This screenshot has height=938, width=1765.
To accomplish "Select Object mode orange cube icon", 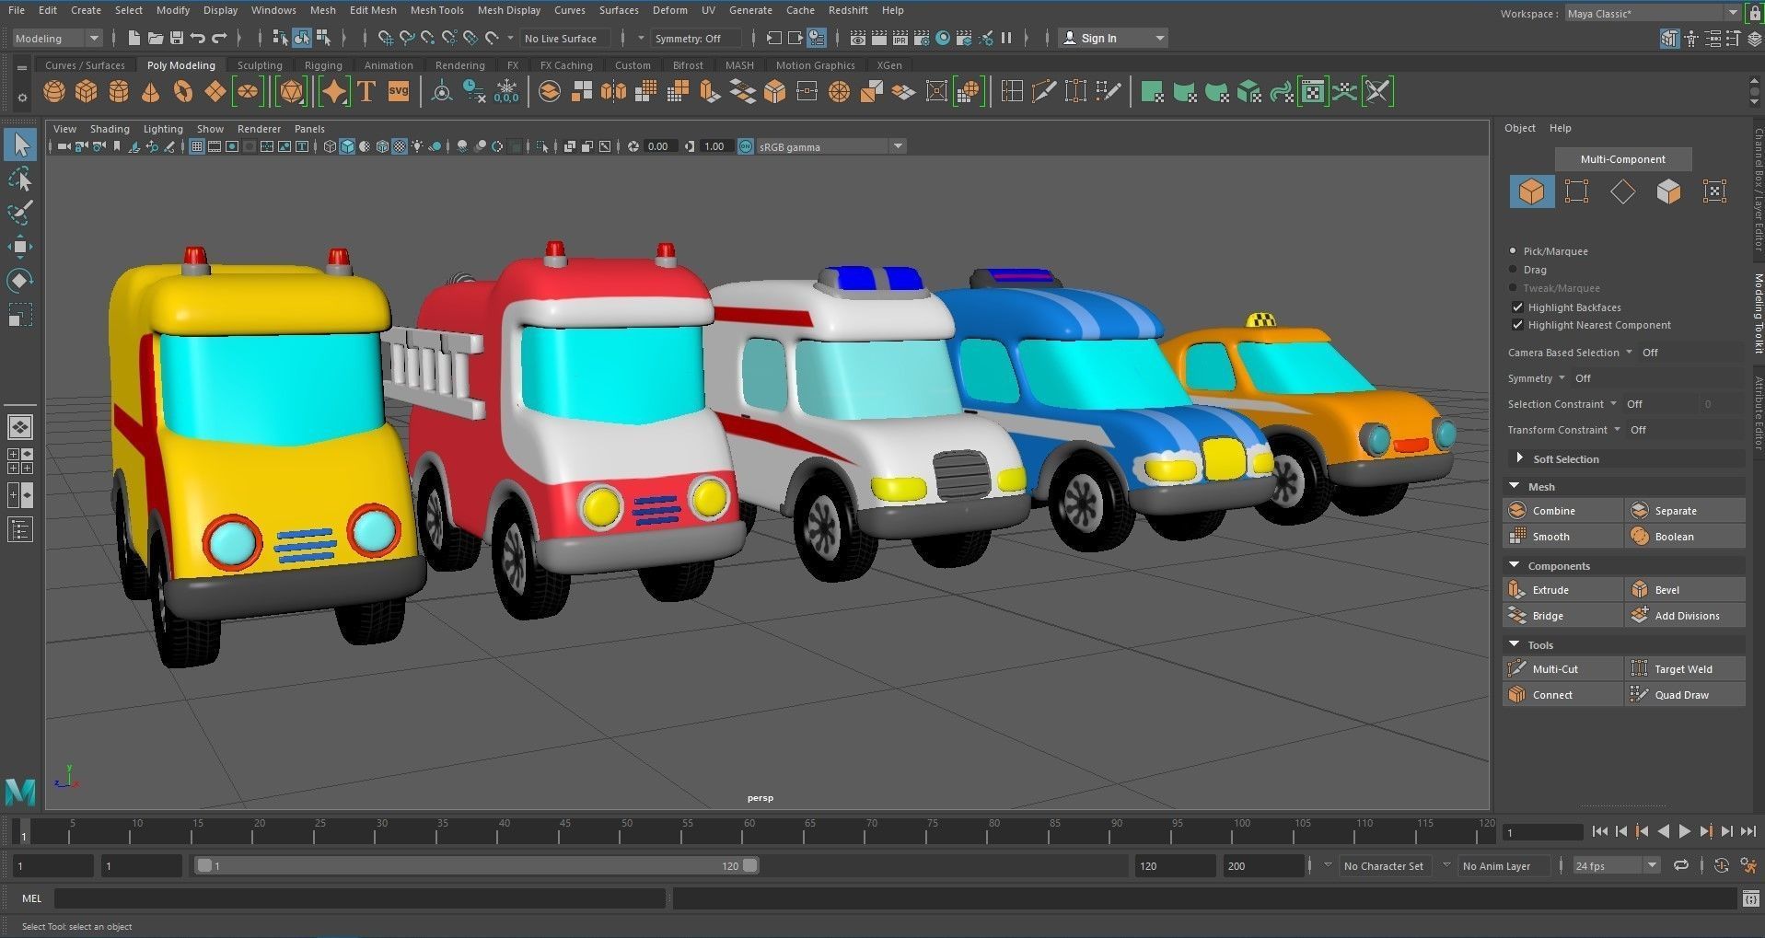I will point(1532,191).
